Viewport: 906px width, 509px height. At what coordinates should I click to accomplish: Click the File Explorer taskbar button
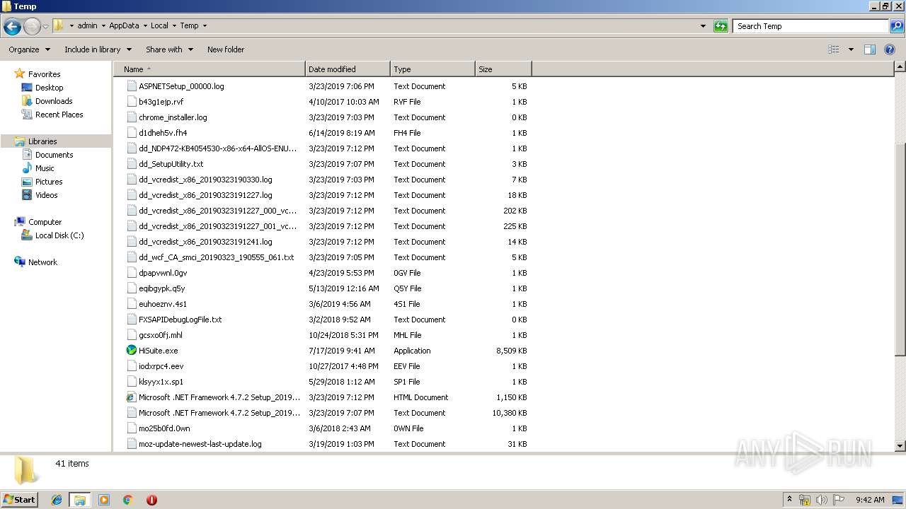(x=80, y=500)
